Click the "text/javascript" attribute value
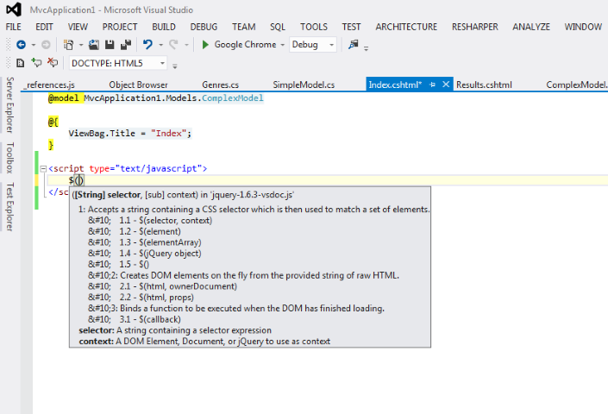 click(158, 169)
